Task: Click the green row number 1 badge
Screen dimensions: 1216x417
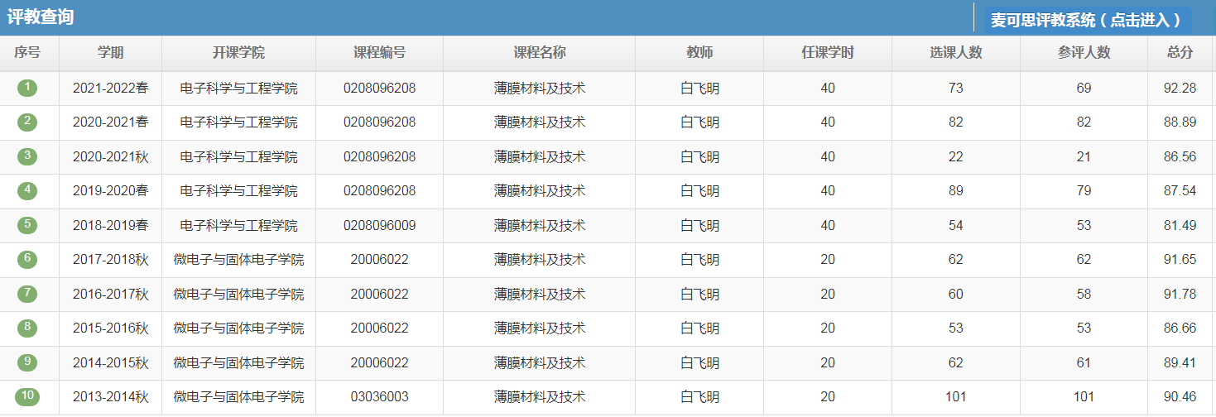Action: [x=27, y=87]
